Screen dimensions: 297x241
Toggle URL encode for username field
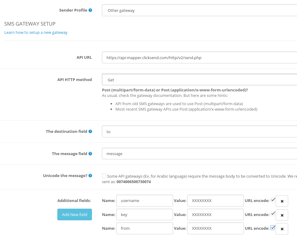pos(273,200)
